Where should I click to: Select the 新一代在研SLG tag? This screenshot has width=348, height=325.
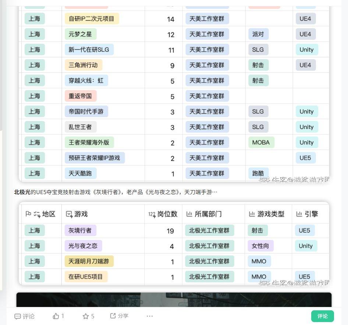[x=89, y=50]
